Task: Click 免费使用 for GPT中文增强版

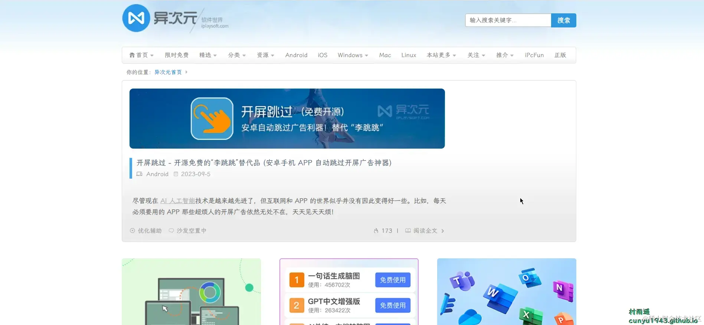Action: pos(393,306)
